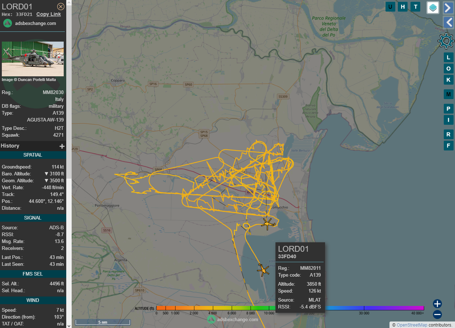Viewport: 455px width, 328px height.
Task: Click the Copparo town label on map
Action: coord(118,80)
